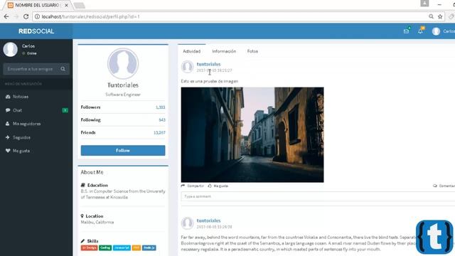Click the green Coding skill tag
The height and width of the screenshot is (256, 455).
coord(105,248)
